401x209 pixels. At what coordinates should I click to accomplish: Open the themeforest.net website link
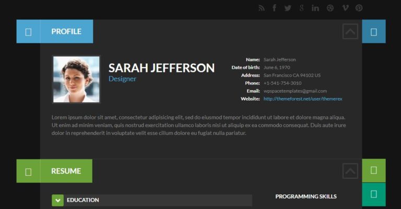[303, 99]
